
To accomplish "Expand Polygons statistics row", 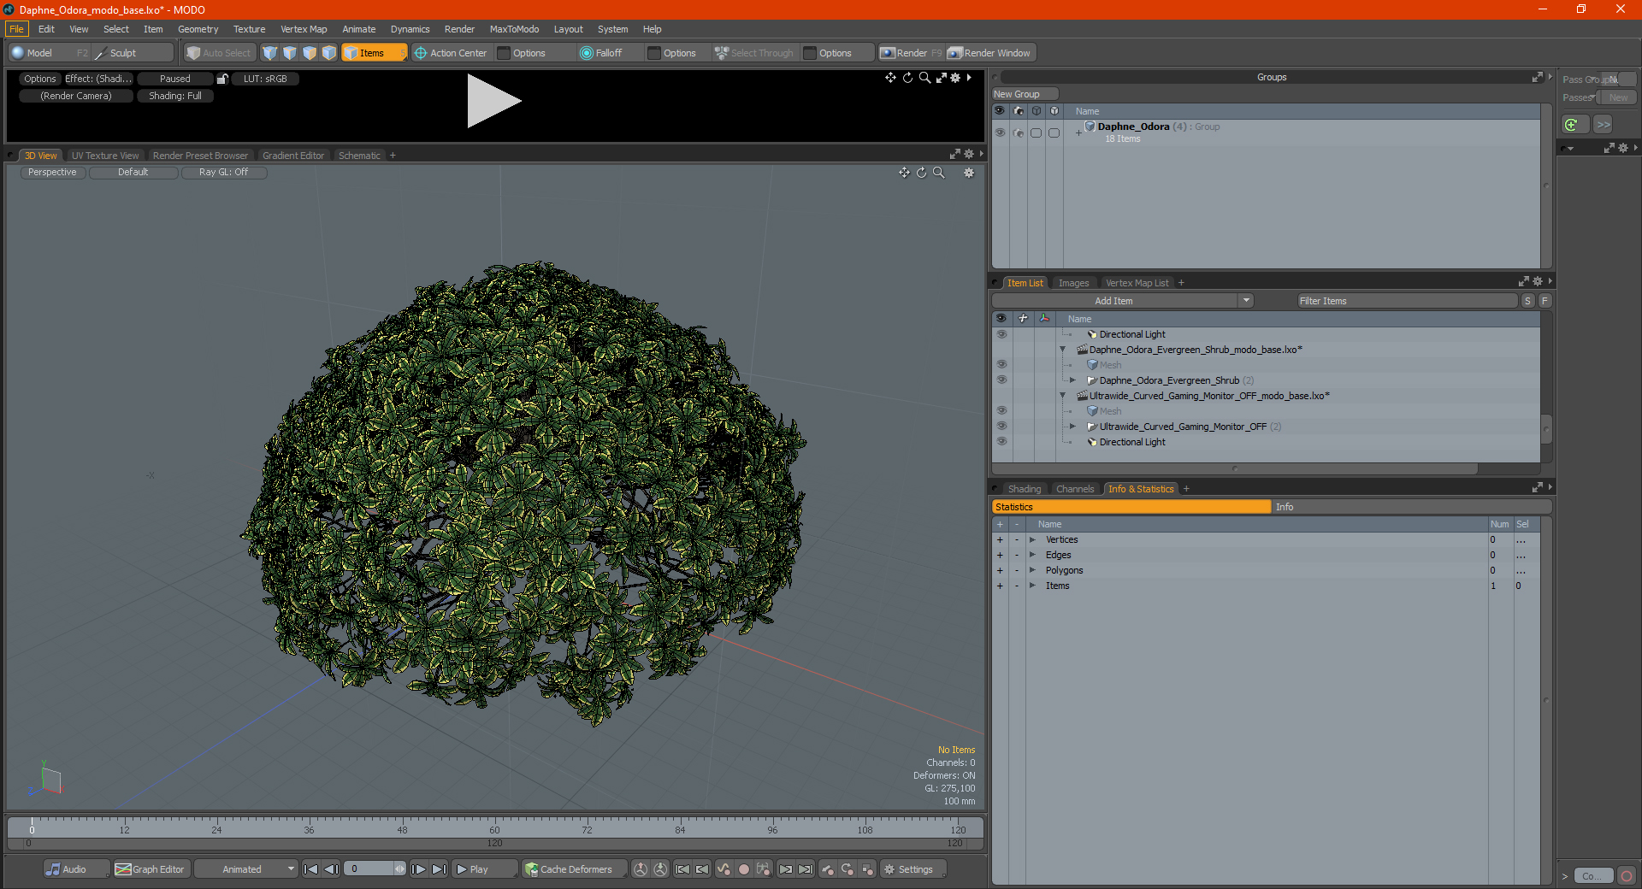I will [x=1032, y=570].
